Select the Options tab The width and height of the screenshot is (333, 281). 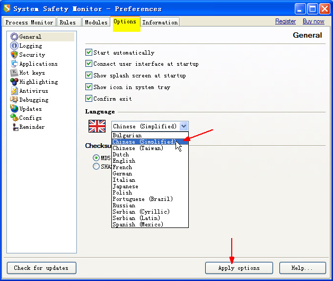click(x=125, y=22)
